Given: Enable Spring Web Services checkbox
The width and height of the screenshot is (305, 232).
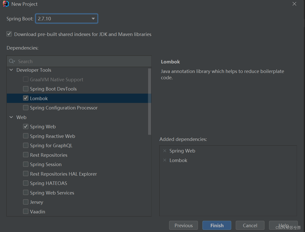Looking at the screenshot, I should [x=26, y=193].
